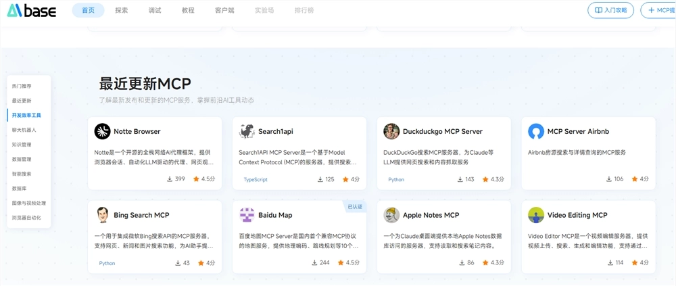
Task: Select 图像与视频处理 in the sidebar
Action: point(29,203)
